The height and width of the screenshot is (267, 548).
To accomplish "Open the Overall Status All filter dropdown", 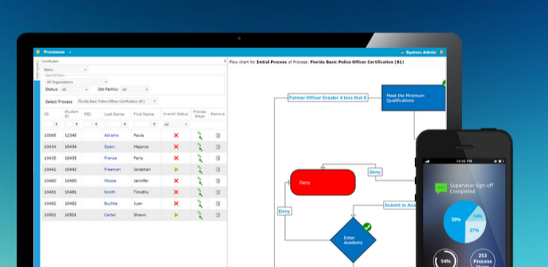I will 176,124.
